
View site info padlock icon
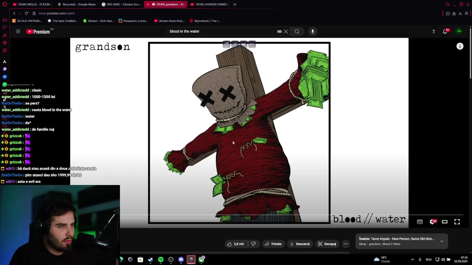[34, 13]
